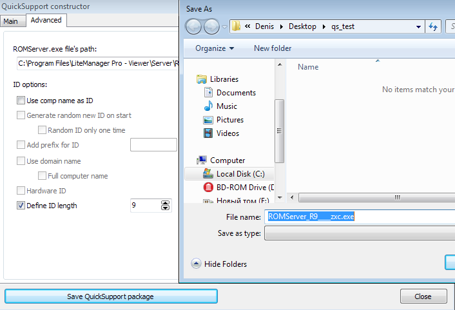Click the Music note icon
The width and height of the screenshot is (455, 310).
coord(208,106)
